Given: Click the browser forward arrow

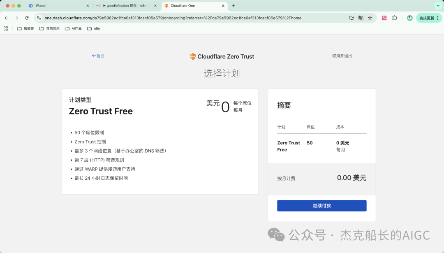Looking at the screenshot, I should point(16,18).
